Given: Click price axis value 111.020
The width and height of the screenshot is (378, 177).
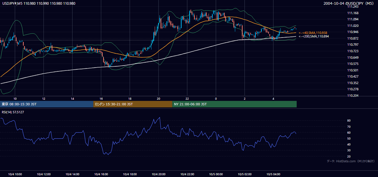Looking at the screenshot, I should coord(353,26).
